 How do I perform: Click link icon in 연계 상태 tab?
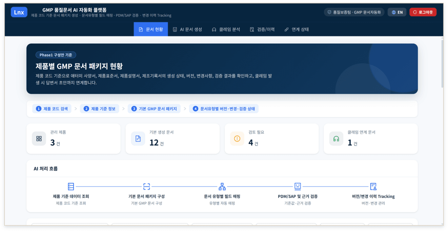(287, 29)
